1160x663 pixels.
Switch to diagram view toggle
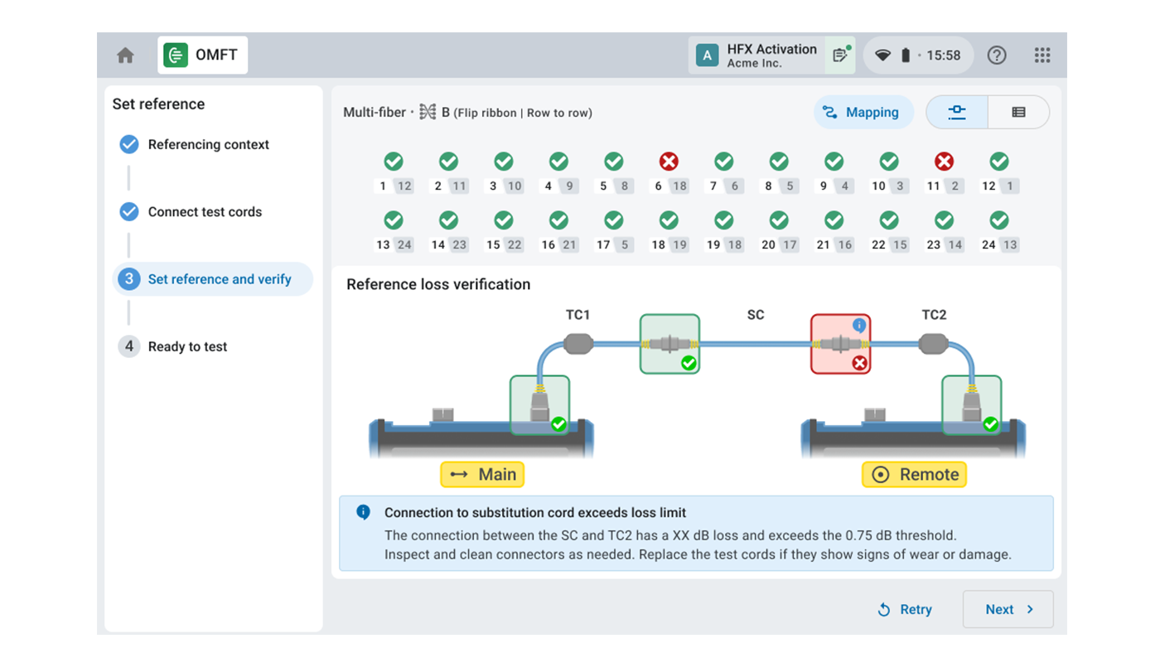coord(957,113)
